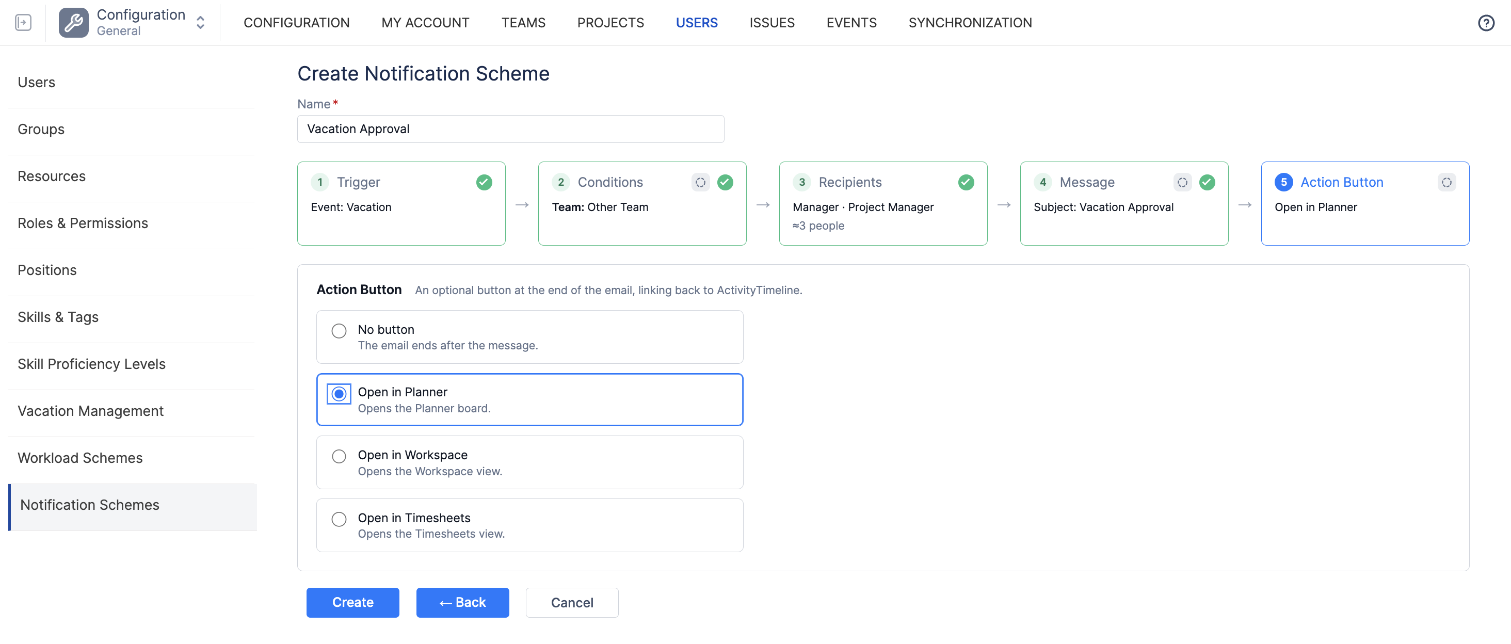Click the Cancel button

tap(572, 602)
